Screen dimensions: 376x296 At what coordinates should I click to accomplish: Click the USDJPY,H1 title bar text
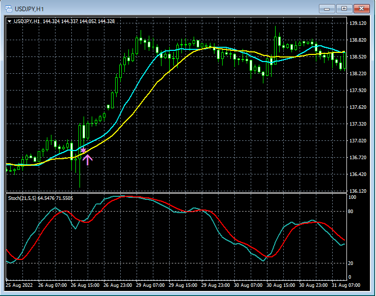coord(29,9)
